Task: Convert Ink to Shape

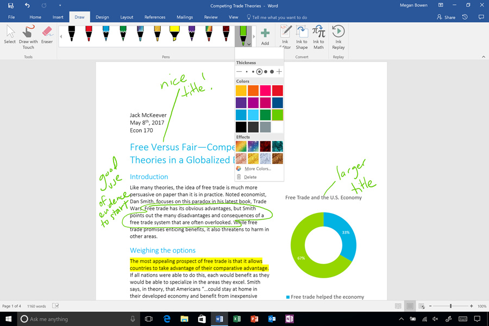Action: (302, 37)
